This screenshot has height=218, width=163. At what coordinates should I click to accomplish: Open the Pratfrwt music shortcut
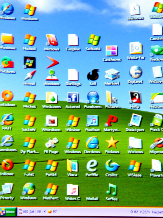[x=92, y=121]
